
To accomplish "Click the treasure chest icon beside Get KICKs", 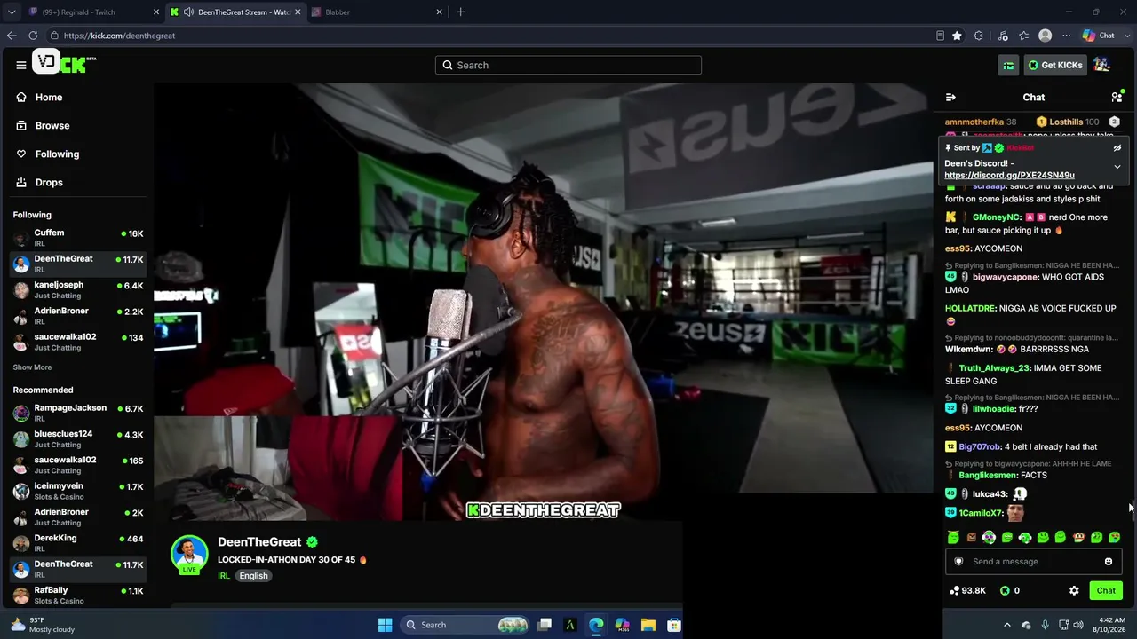I will [1008, 65].
